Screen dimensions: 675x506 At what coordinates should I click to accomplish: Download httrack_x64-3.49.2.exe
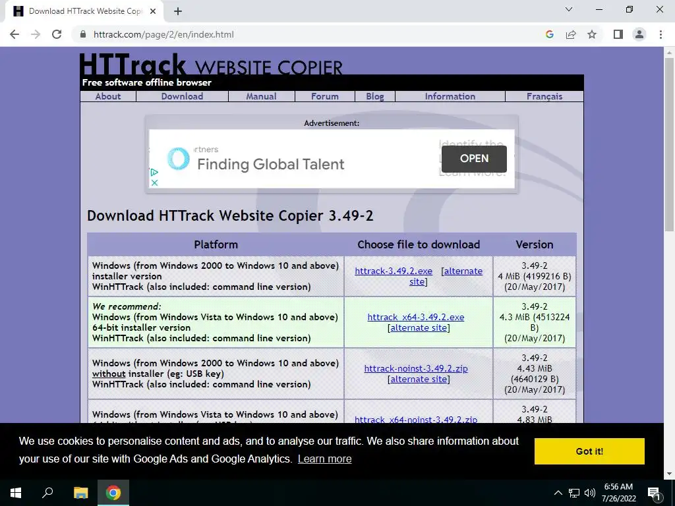click(416, 317)
